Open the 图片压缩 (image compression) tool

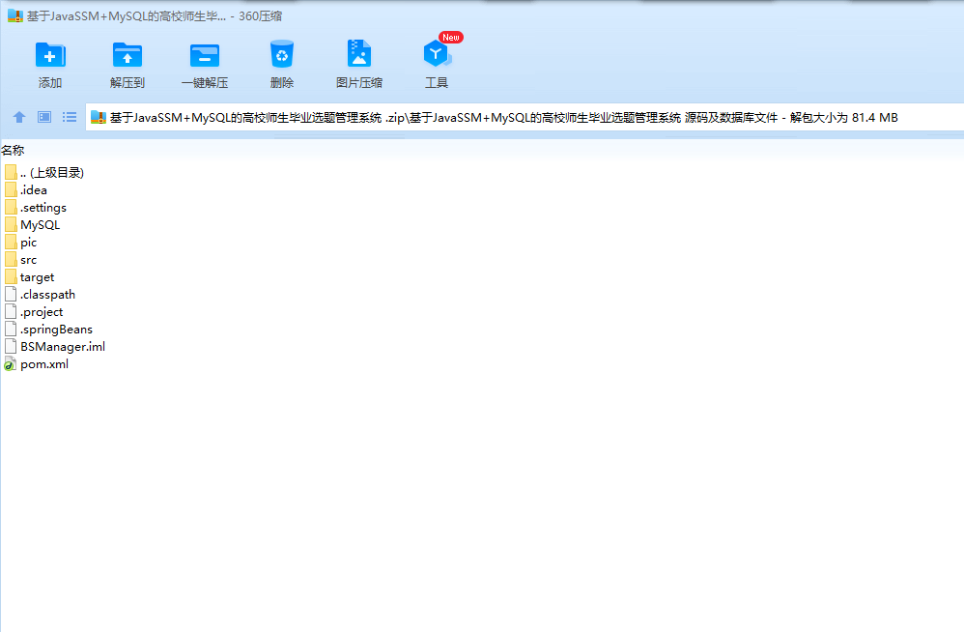coord(359,64)
